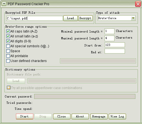Select the Brute-force attack combo box
The image size is (142, 124).
[x=117, y=18]
